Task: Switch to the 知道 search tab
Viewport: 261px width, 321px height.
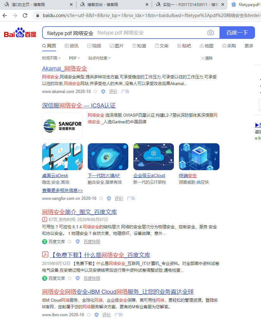Action: click(139, 46)
